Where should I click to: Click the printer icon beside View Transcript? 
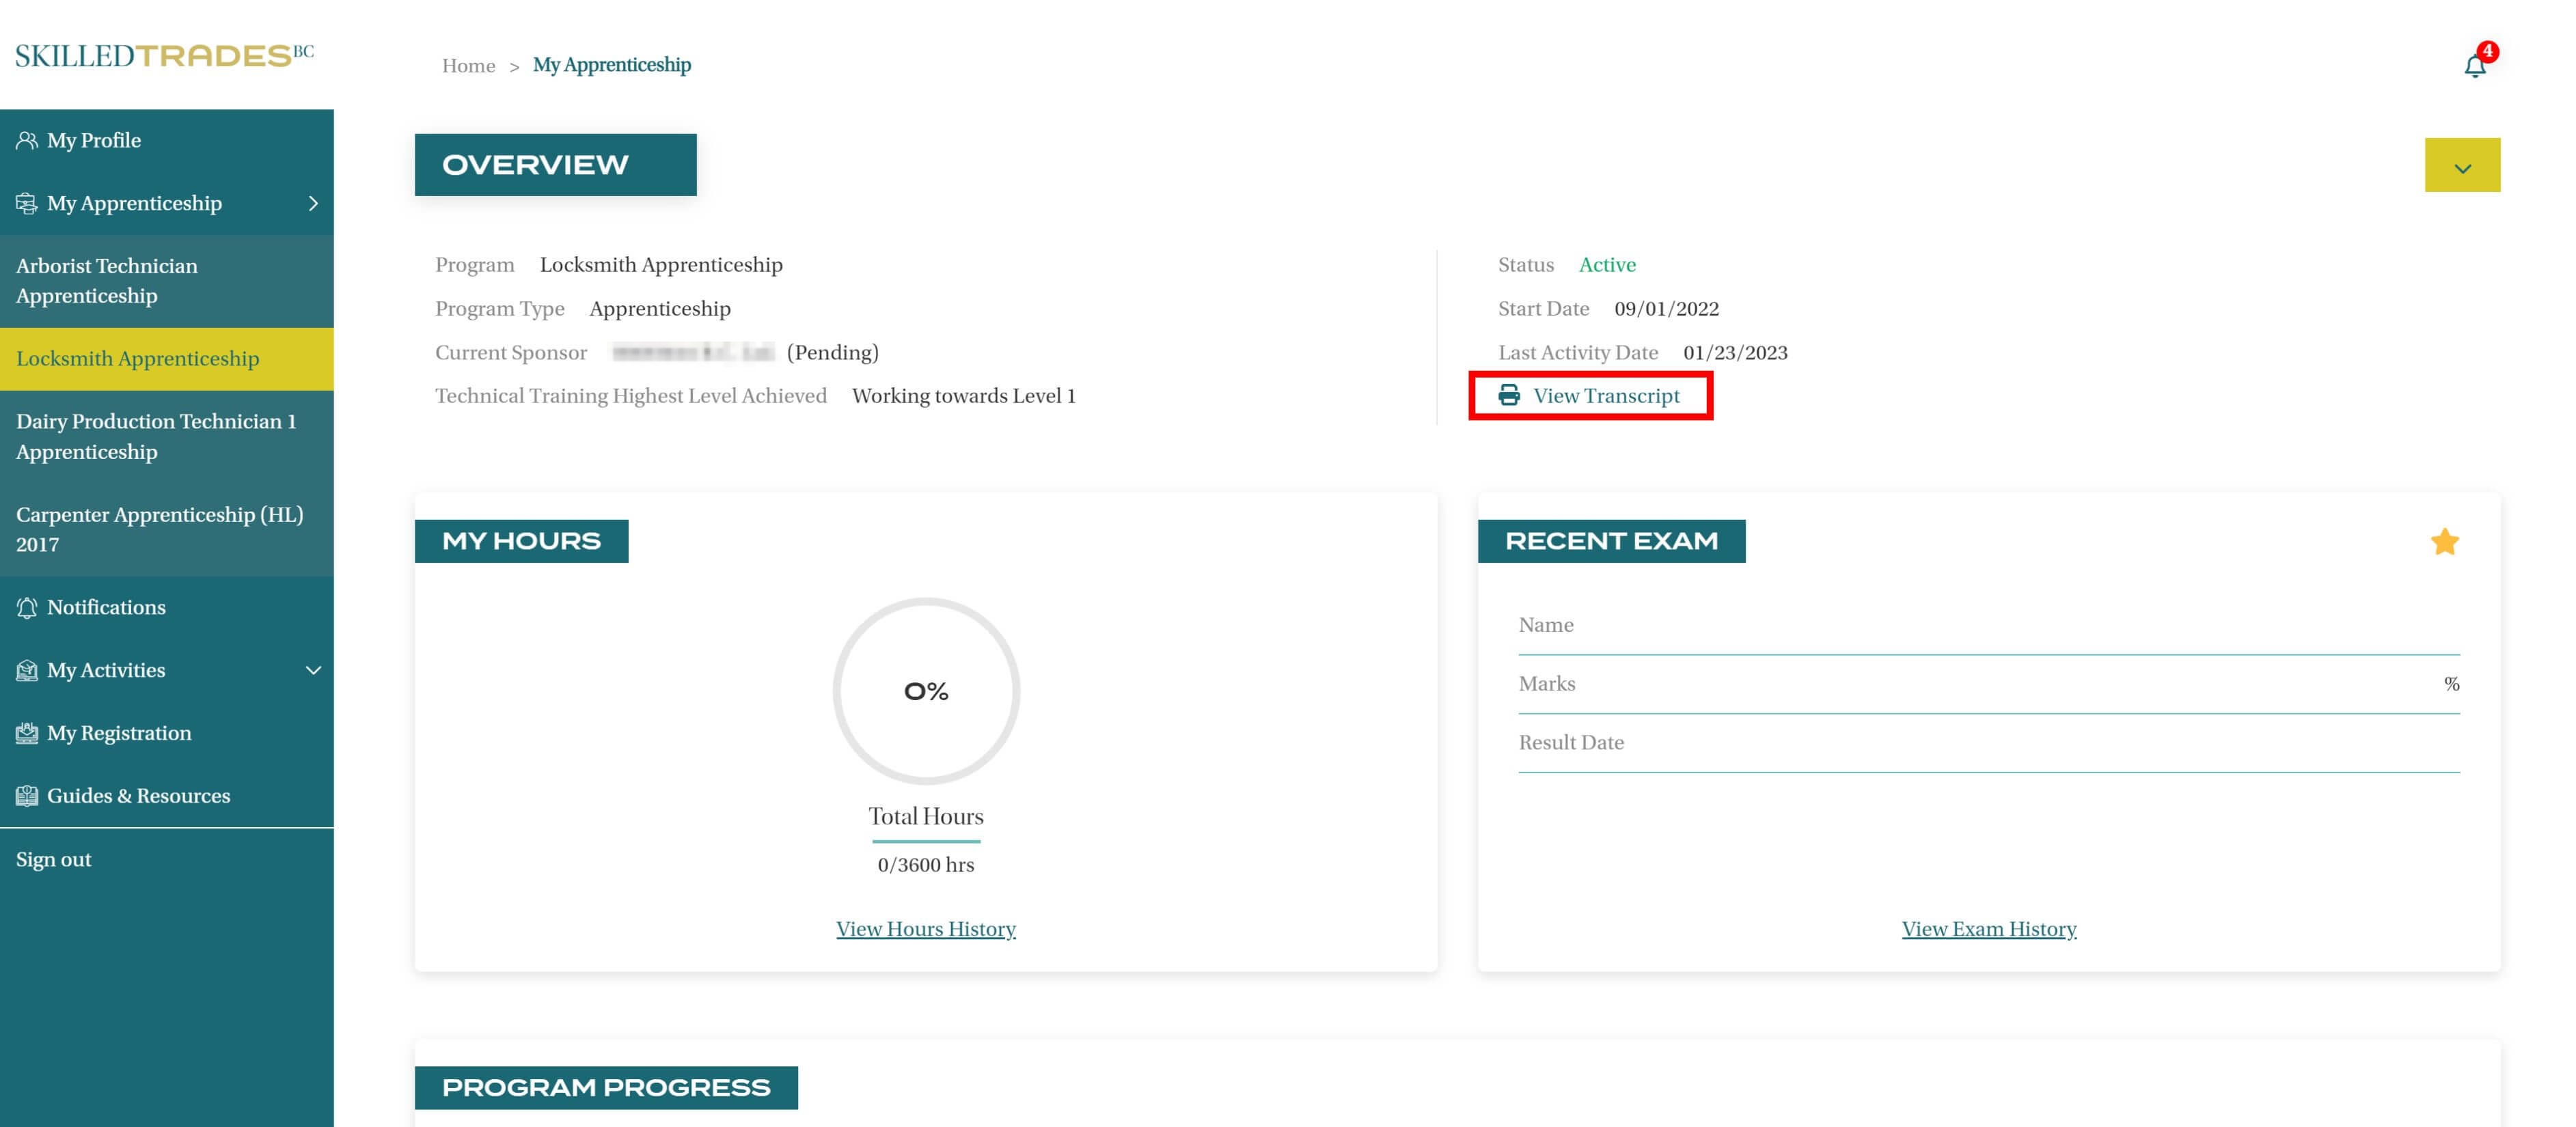tap(1509, 395)
